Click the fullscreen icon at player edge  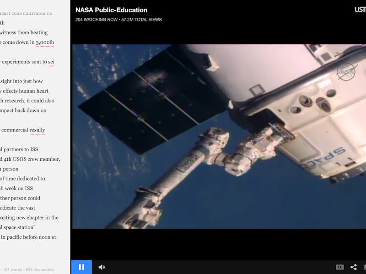tap(365, 267)
